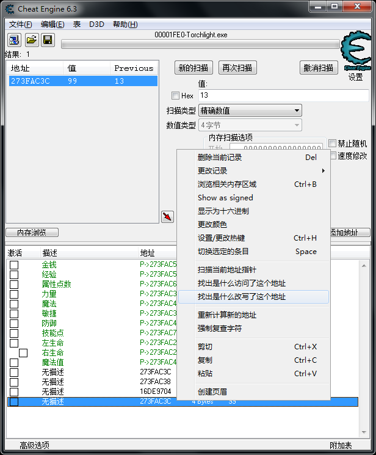Activate the 魔法值 entry checkbox
The image size is (376, 455).
pyautogui.click(x=14, y=363)
